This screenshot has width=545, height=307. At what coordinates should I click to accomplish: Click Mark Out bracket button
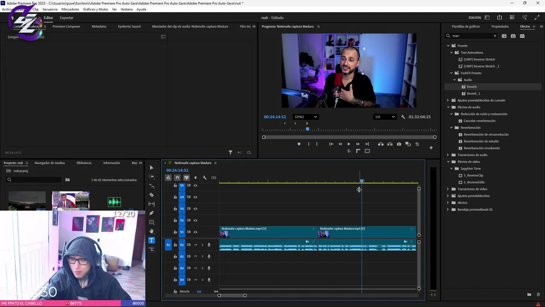(317, 144)
